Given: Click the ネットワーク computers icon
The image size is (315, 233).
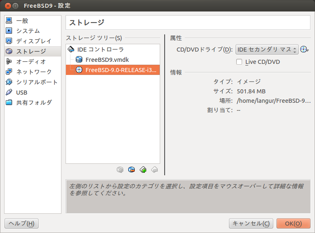Looking at the screenshot, I should point(9,72).
